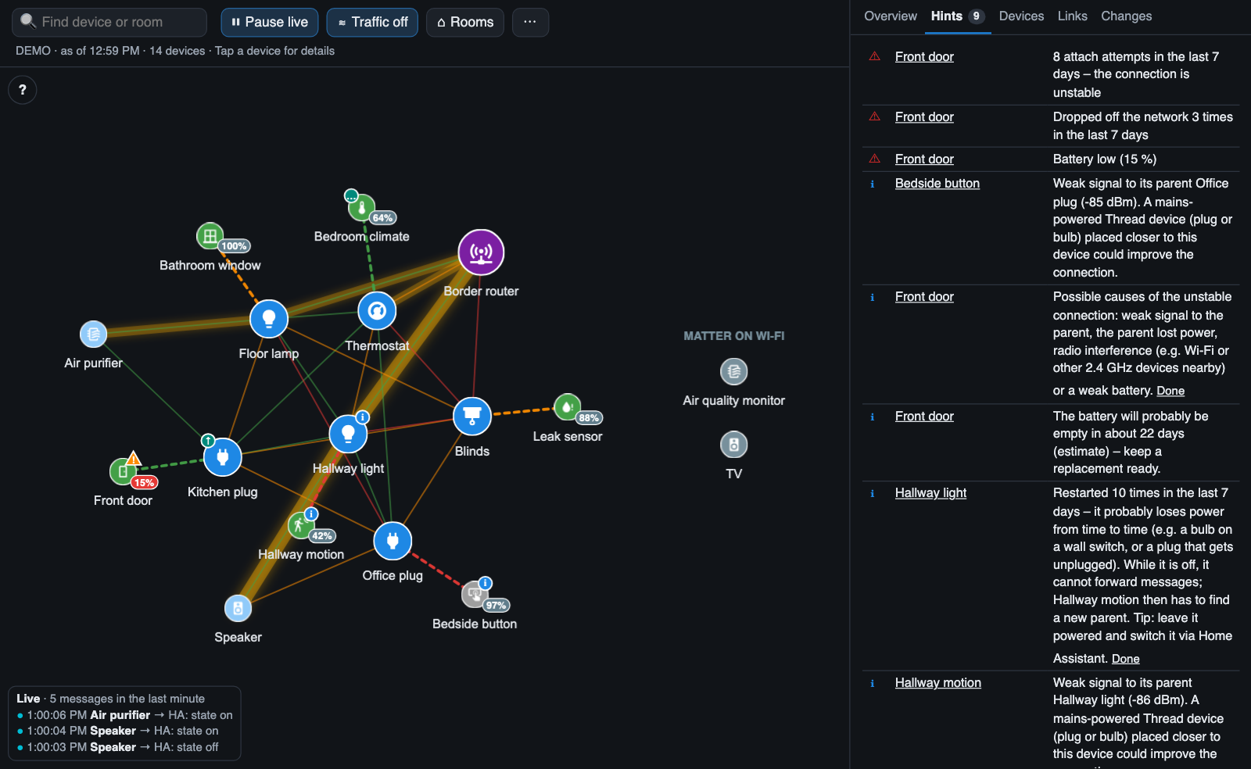Viewport: 1251px width, 769px height.
Task: Open the Hallway motion sensor node
Action: pos(301,525)
